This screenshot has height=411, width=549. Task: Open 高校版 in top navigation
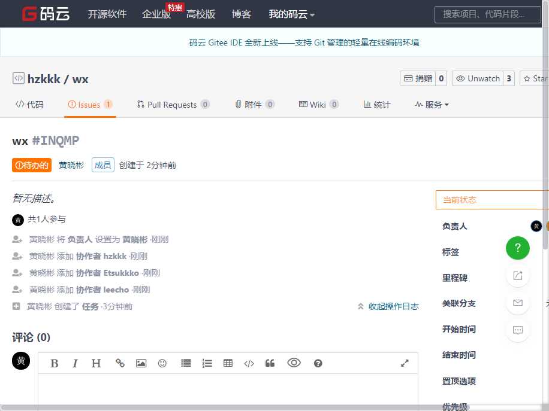pyautogui.click(x=201, y=14)
